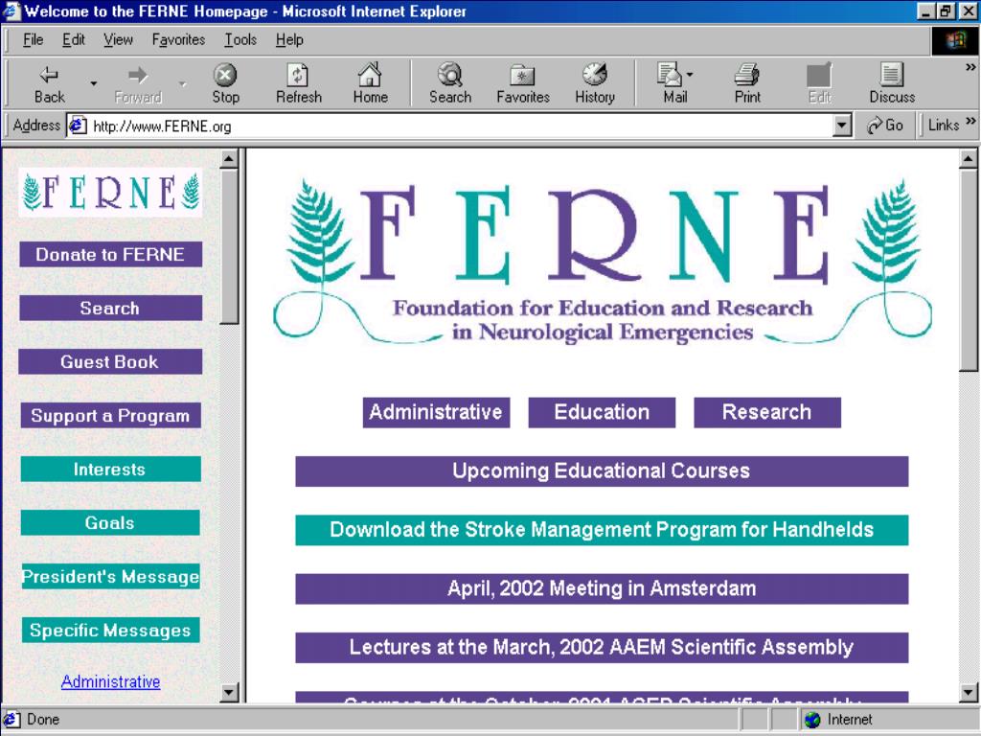Go to the Home page icon

[x=370, y=84]
